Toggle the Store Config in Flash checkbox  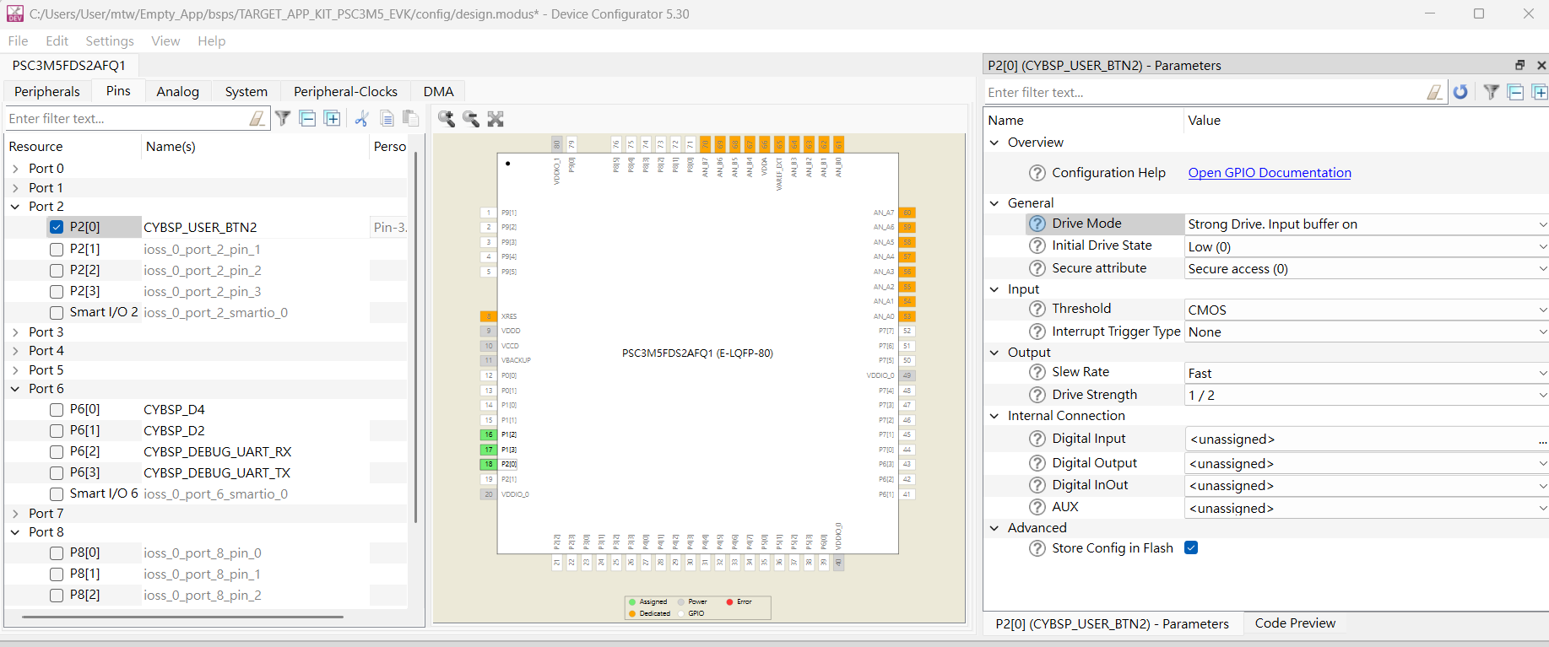[x=1191, y=548]
